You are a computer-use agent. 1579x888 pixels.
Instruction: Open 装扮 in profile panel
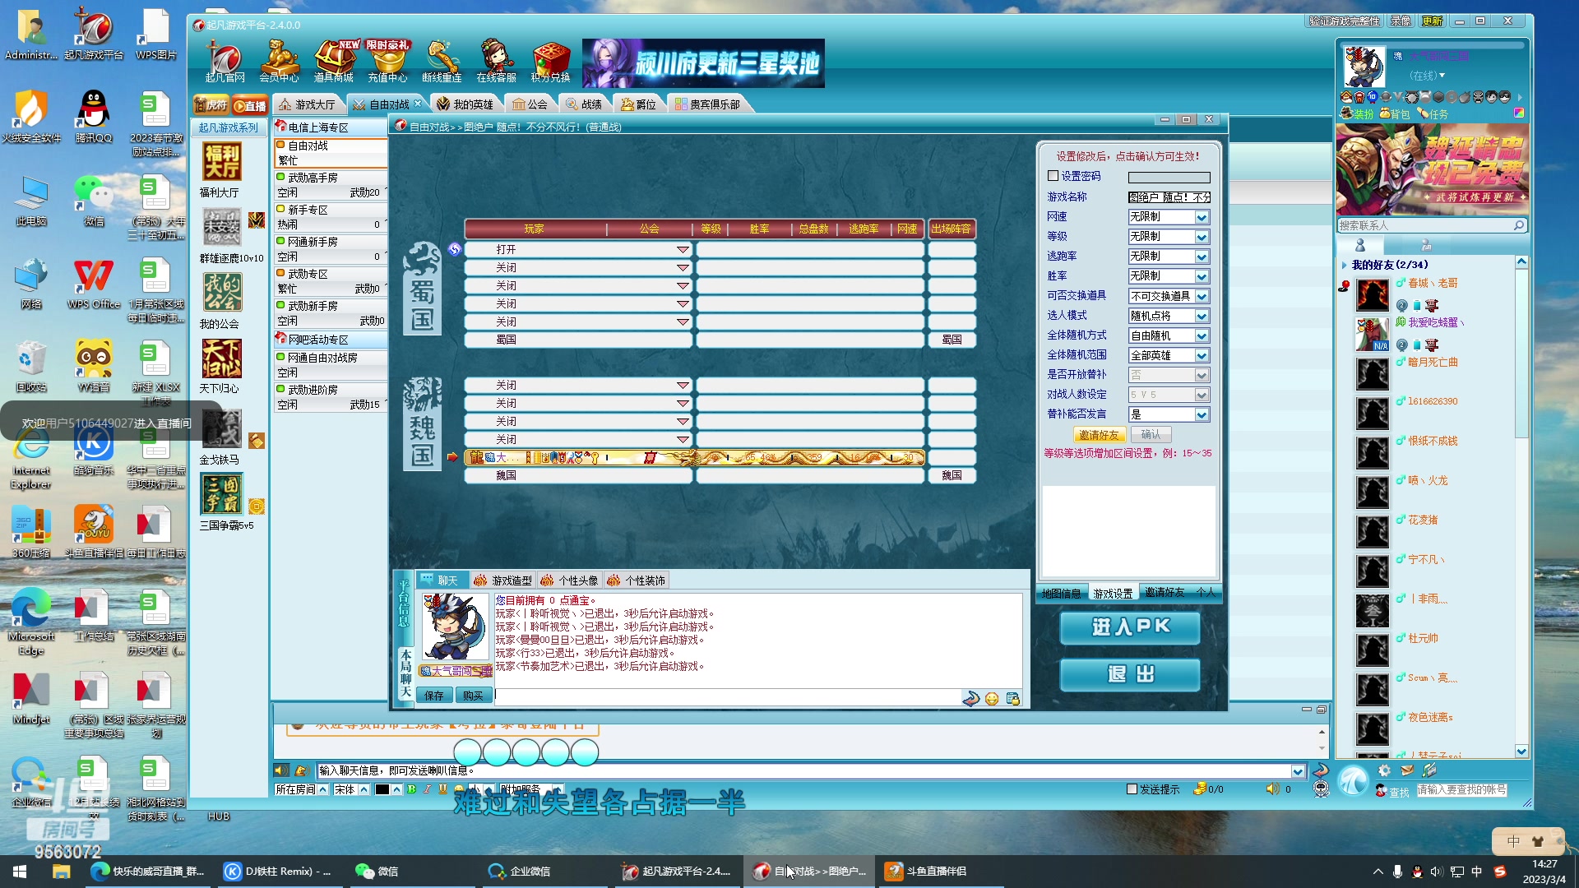coord(1358,114)
